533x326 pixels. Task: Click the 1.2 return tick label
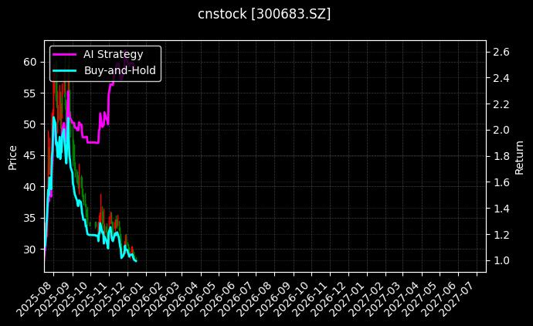tap(501, 235)
